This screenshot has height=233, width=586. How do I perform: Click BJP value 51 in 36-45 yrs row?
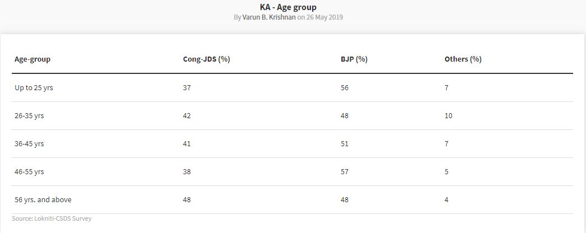(x=345, y=144)
